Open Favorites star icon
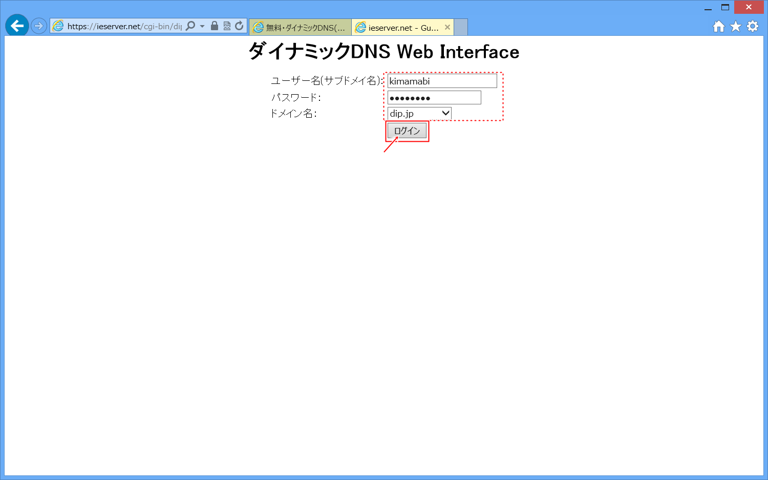The height and width of the screenshot is (480, 768). coord(736,27)
